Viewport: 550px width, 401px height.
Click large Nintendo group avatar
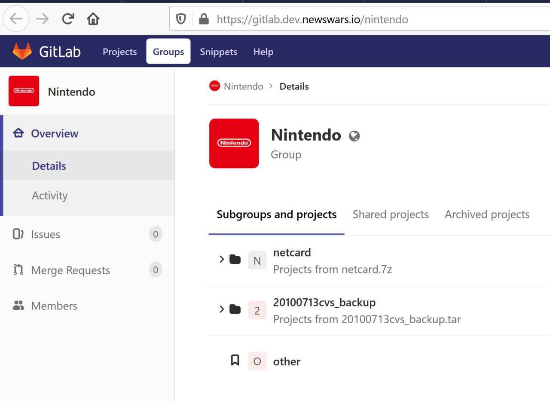(234, 143)
